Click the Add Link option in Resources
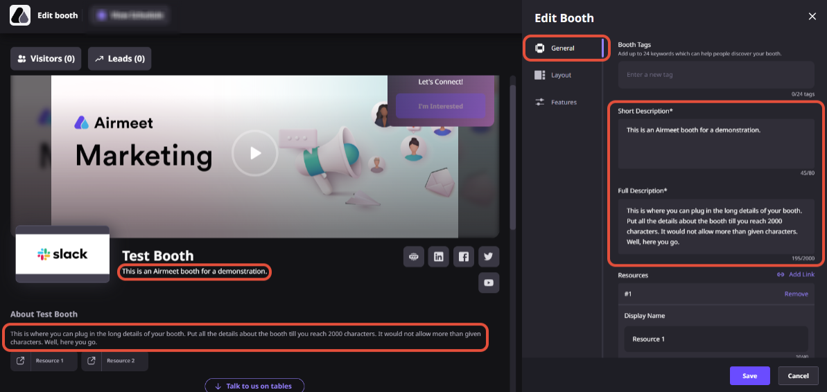The width and height of the screenshot is (827, 392). pos(795,274)
